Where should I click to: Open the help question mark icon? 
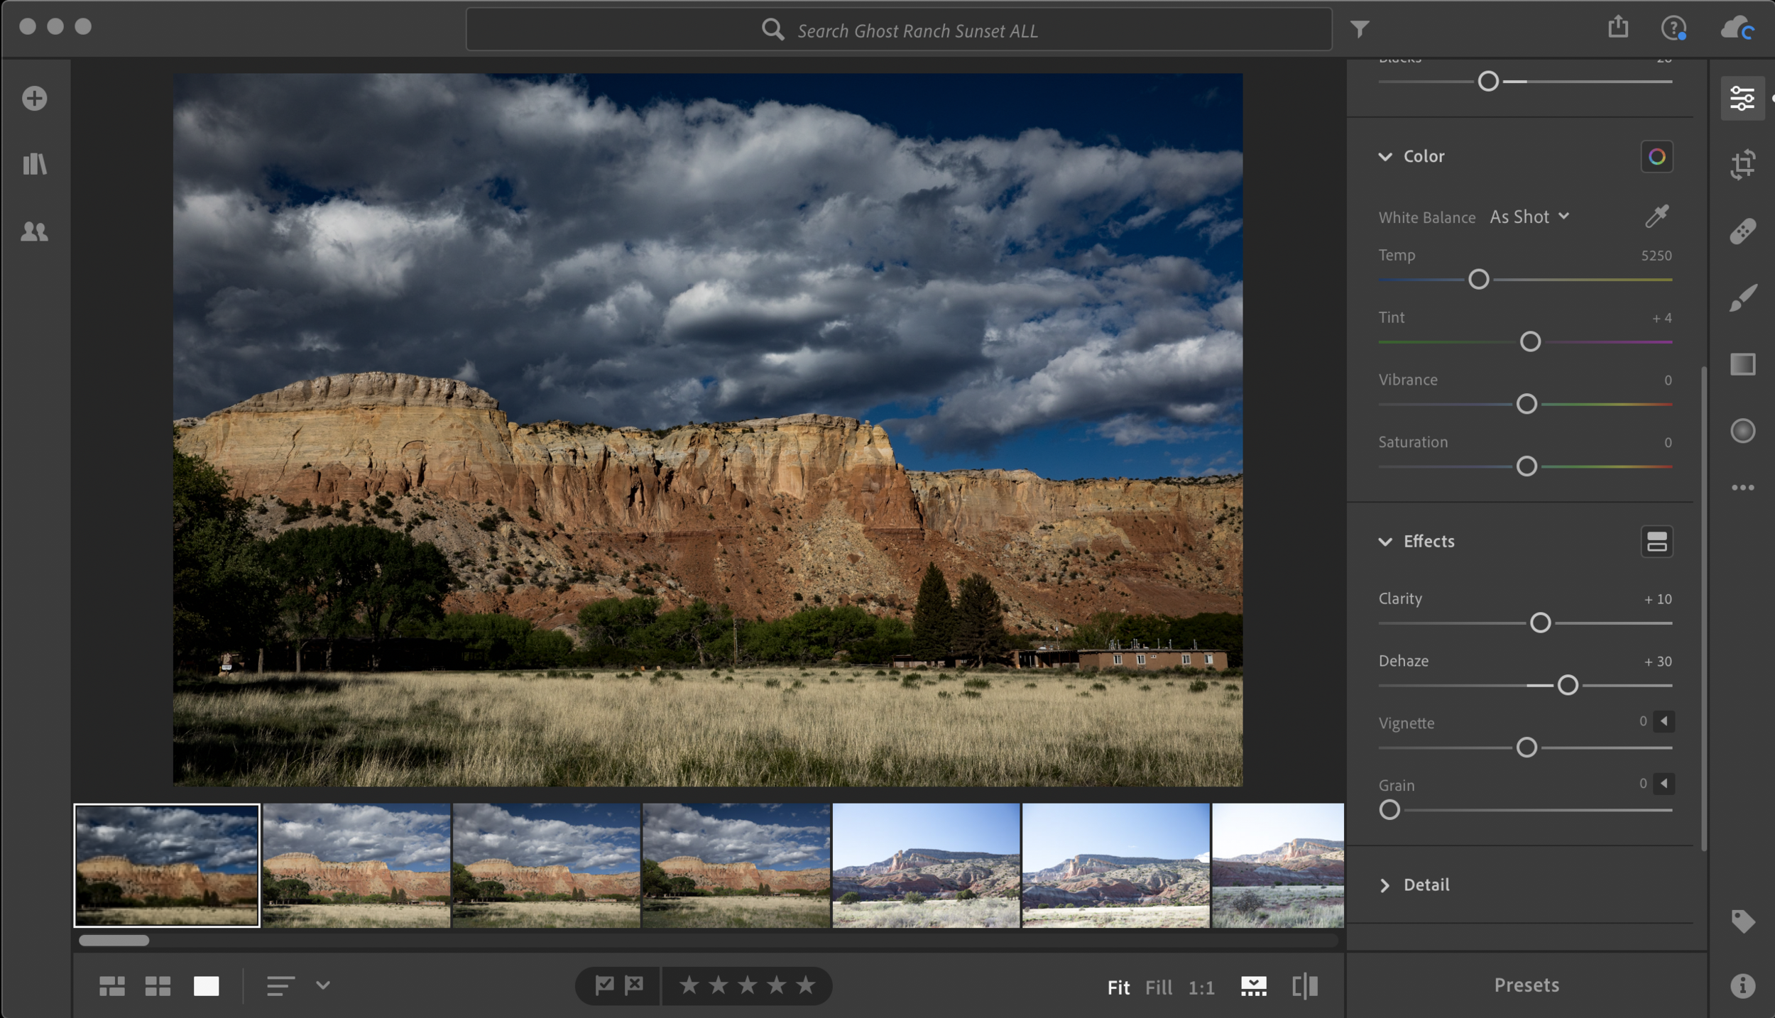pos(1673,28)
